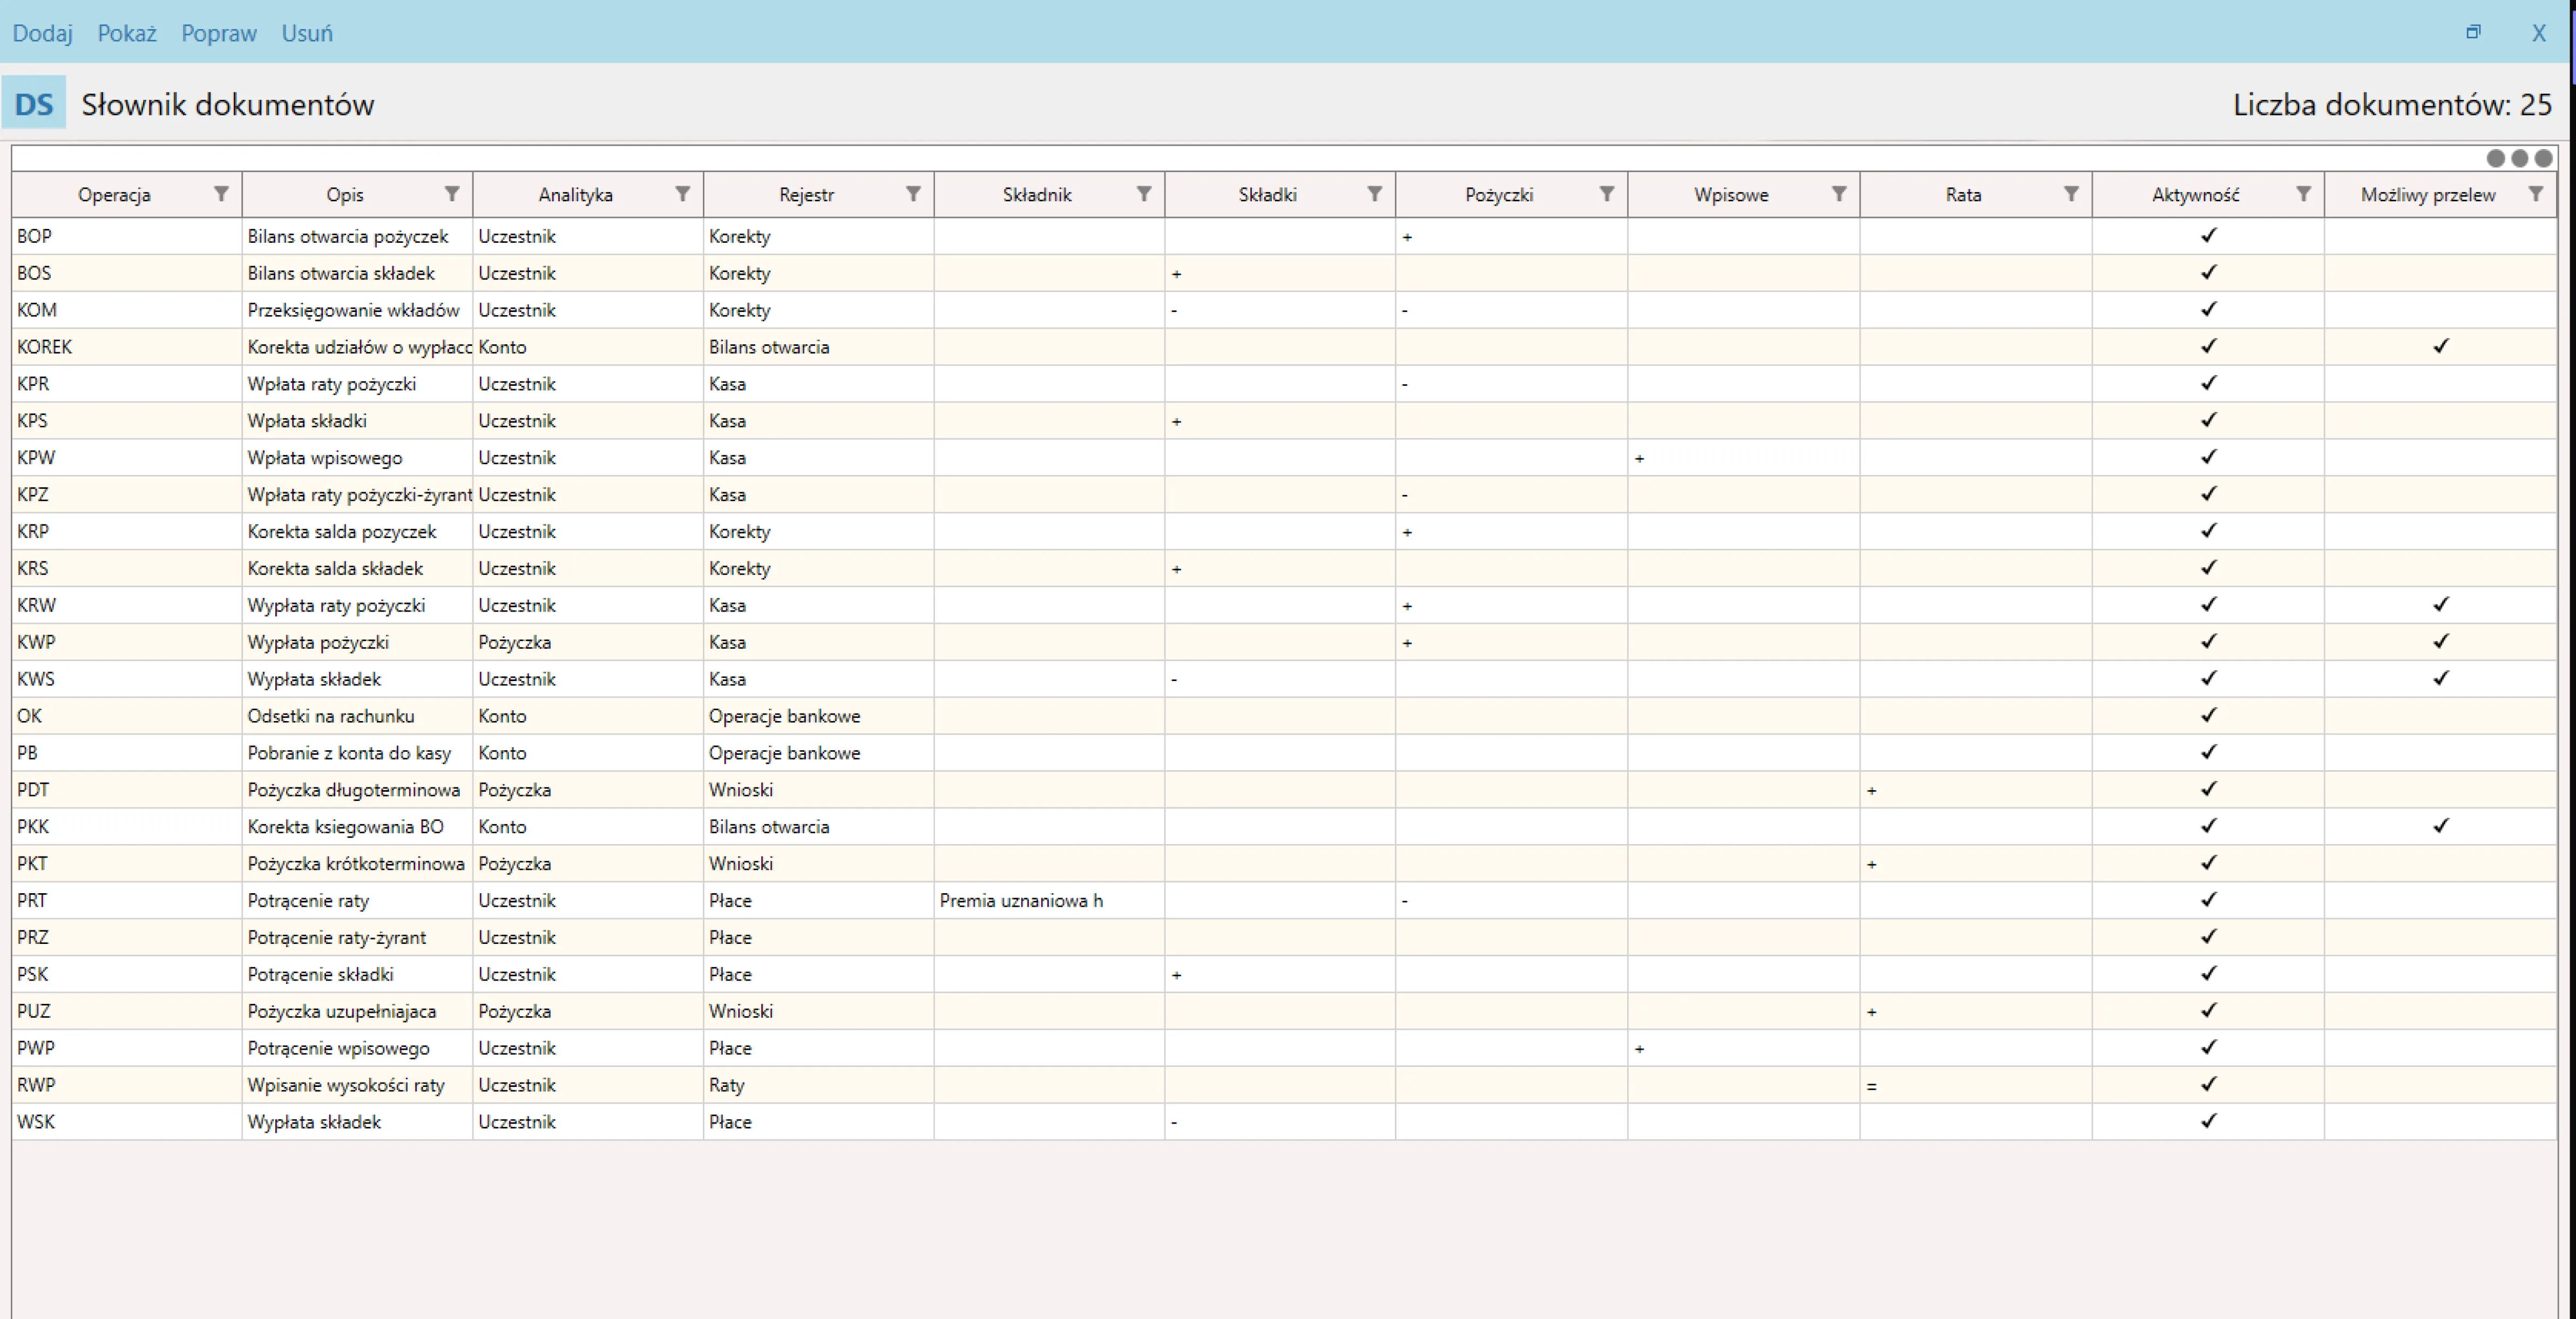The width and height of the screenshot is (2576, 1319).
Task: Open filter for Operacja column
Action: pyautogui.click(x=221, y=194)
